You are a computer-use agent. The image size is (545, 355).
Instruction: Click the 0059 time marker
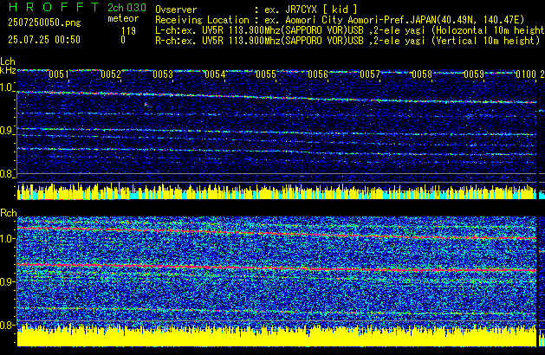click(x=474, y=74)
